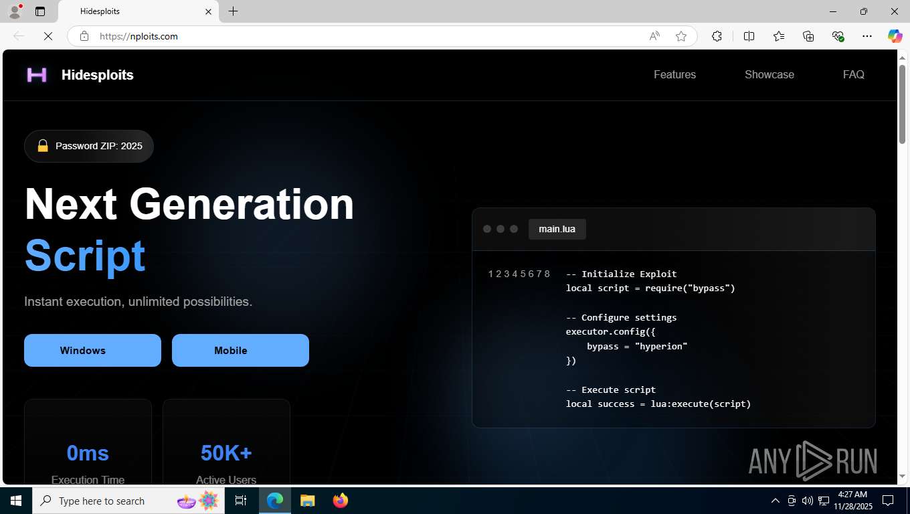Click the taskbar search box

coord(129,501)
